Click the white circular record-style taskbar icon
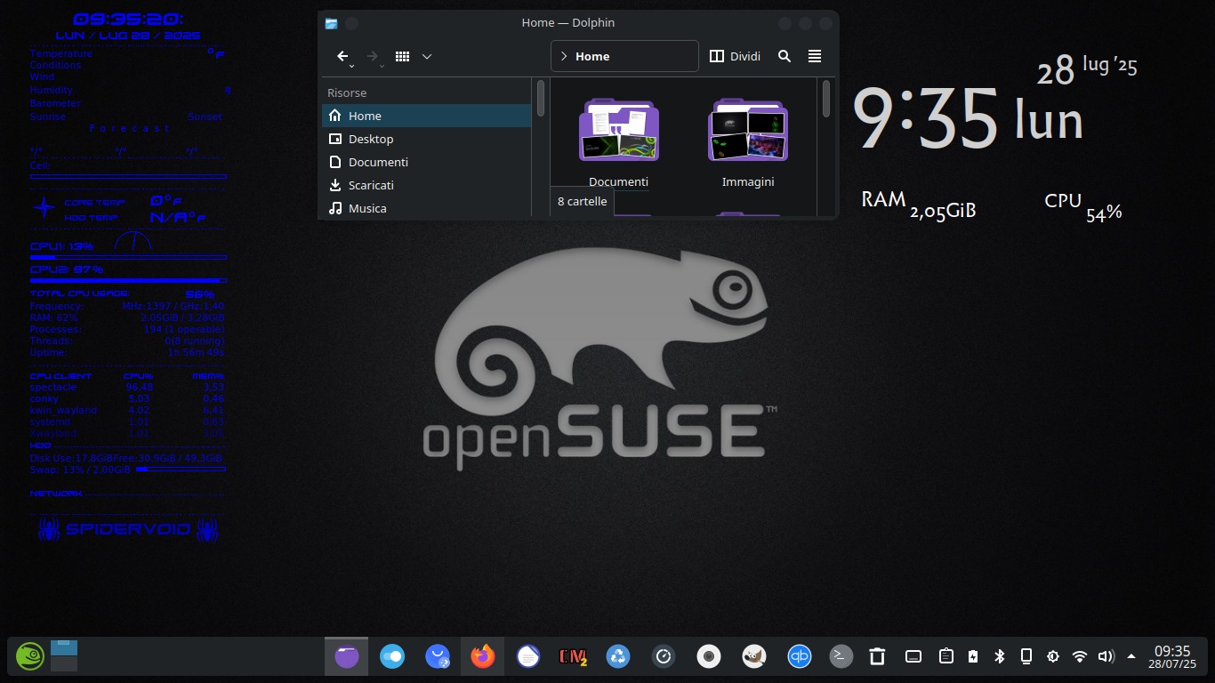Image resolution: width=1215 pixels, height=683 pixels. pyautogui.click(x=709, y=656)
